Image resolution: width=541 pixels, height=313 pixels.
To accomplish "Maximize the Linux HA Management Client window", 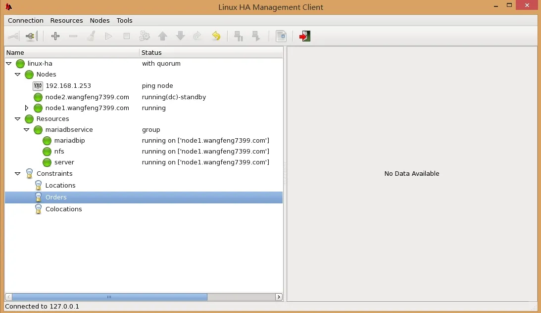I will click(x=509, y=5).
